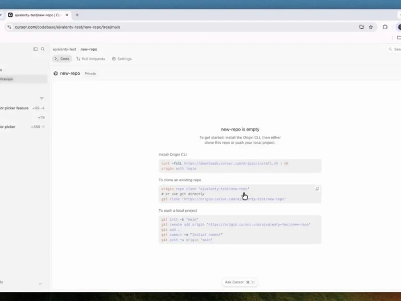Click the Private badge
The image size is (401, 301).
90,73
